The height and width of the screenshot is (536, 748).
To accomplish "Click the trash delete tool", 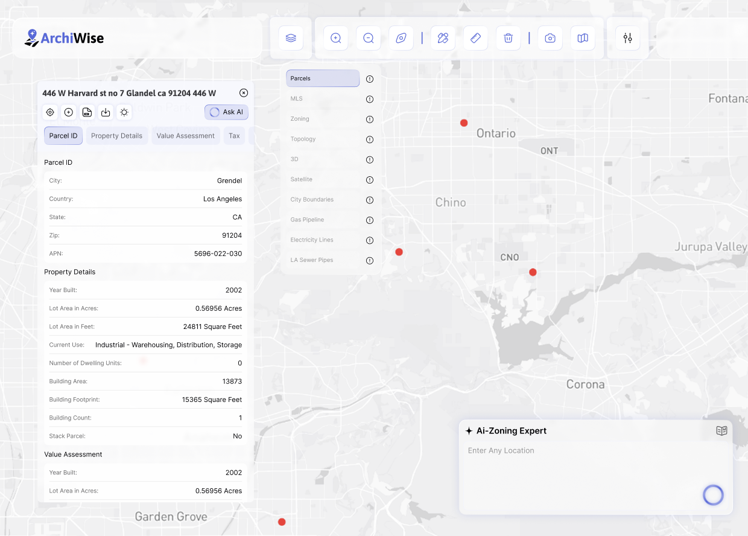I will click(508, 38).
